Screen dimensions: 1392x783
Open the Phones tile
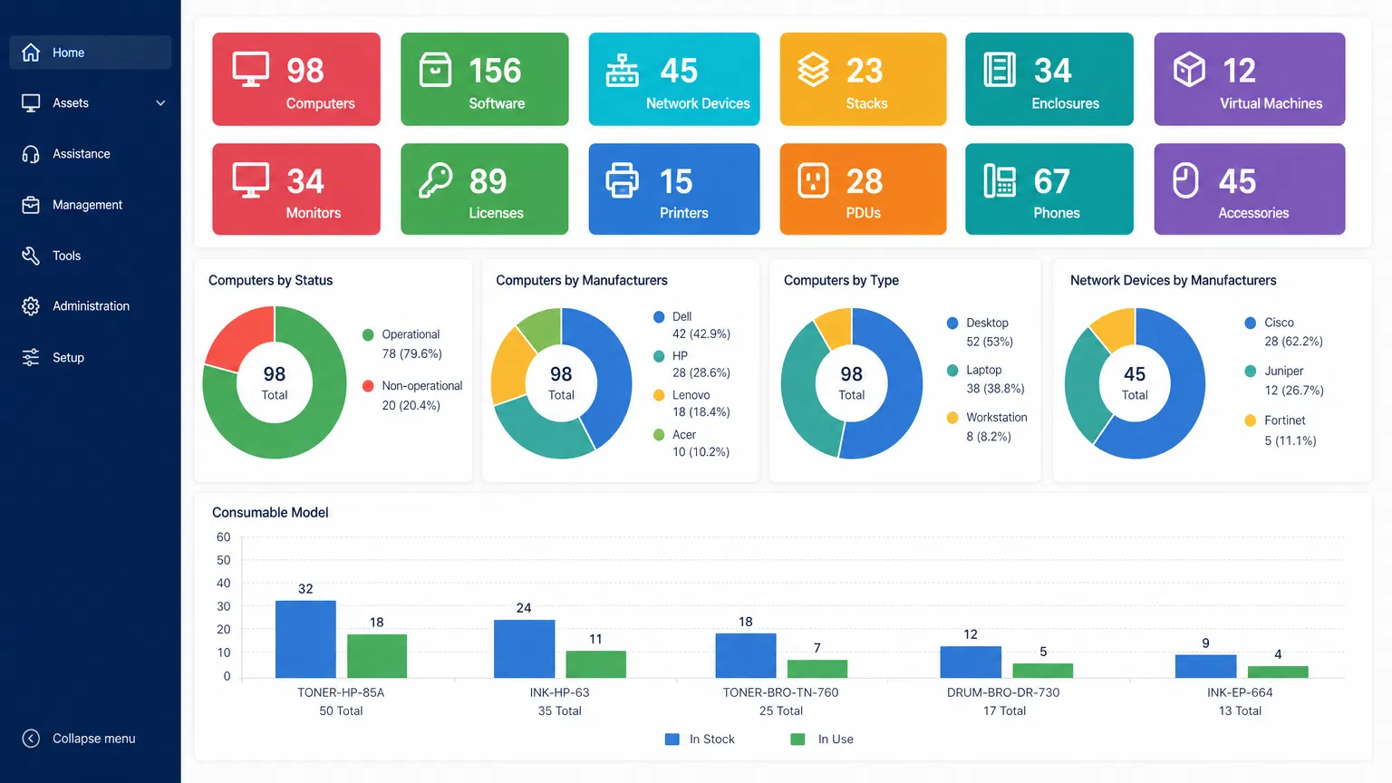tap(1049, 189)
